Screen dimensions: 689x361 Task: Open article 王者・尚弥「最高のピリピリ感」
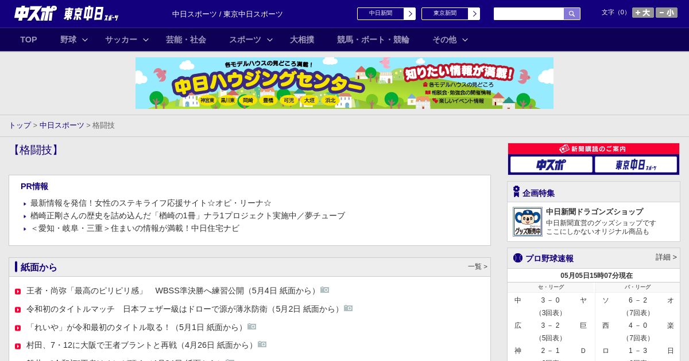(x=173, y=291)
